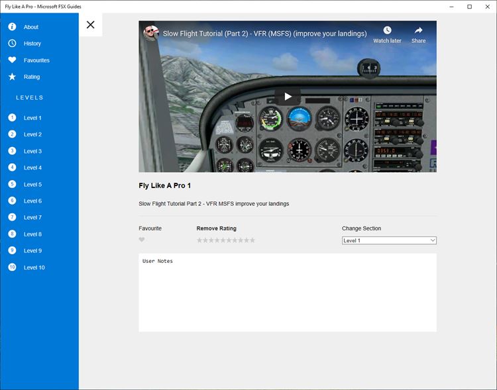Click into the User Notes text area
The image size is (497, 390).
click(x=288, y=293)
